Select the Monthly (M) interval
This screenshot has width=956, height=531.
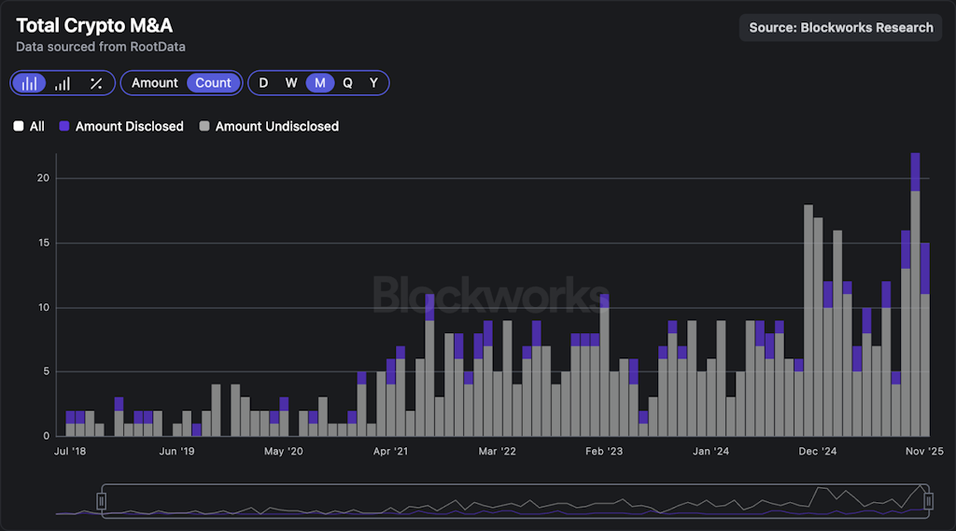[320, 83]
